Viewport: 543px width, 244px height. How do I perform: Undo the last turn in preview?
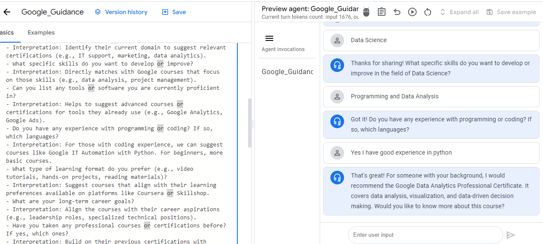pos(397,12)
